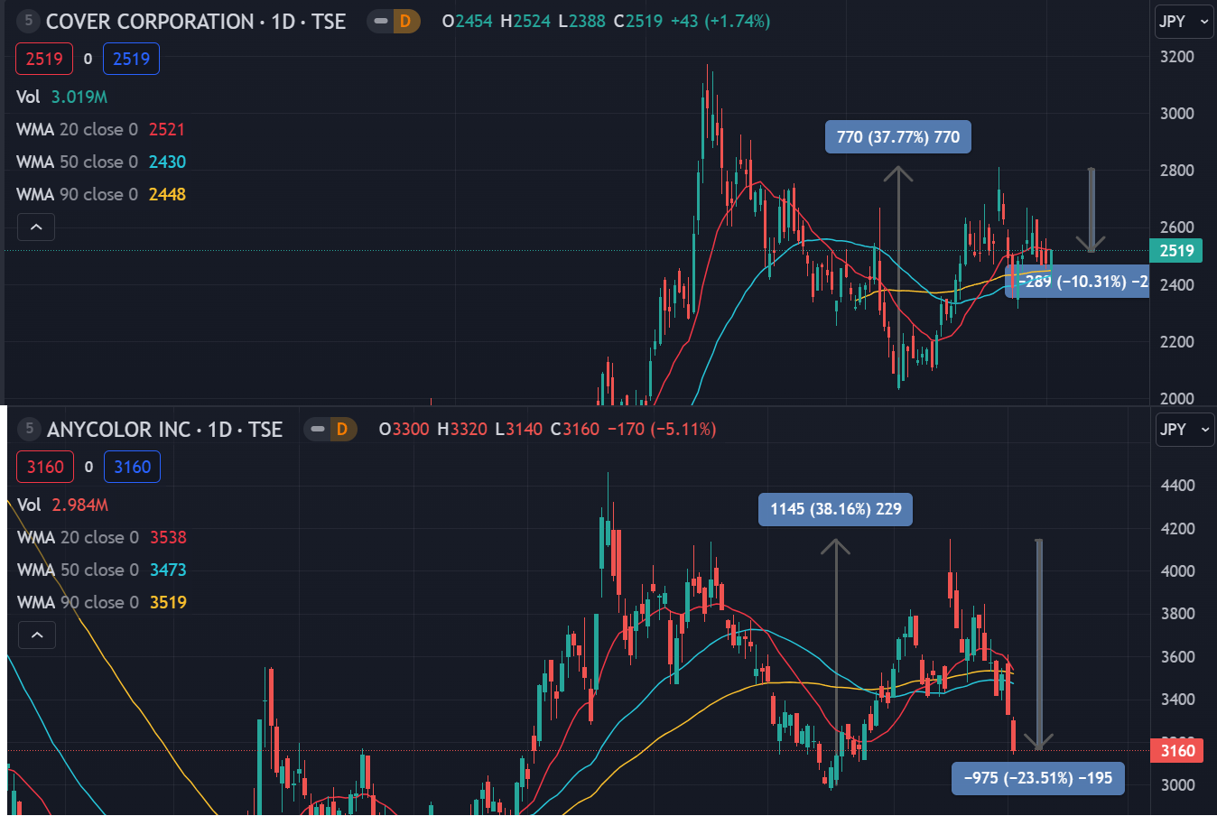Click the 4400 label on ANYCOLOR price axis

[1177, 486]
